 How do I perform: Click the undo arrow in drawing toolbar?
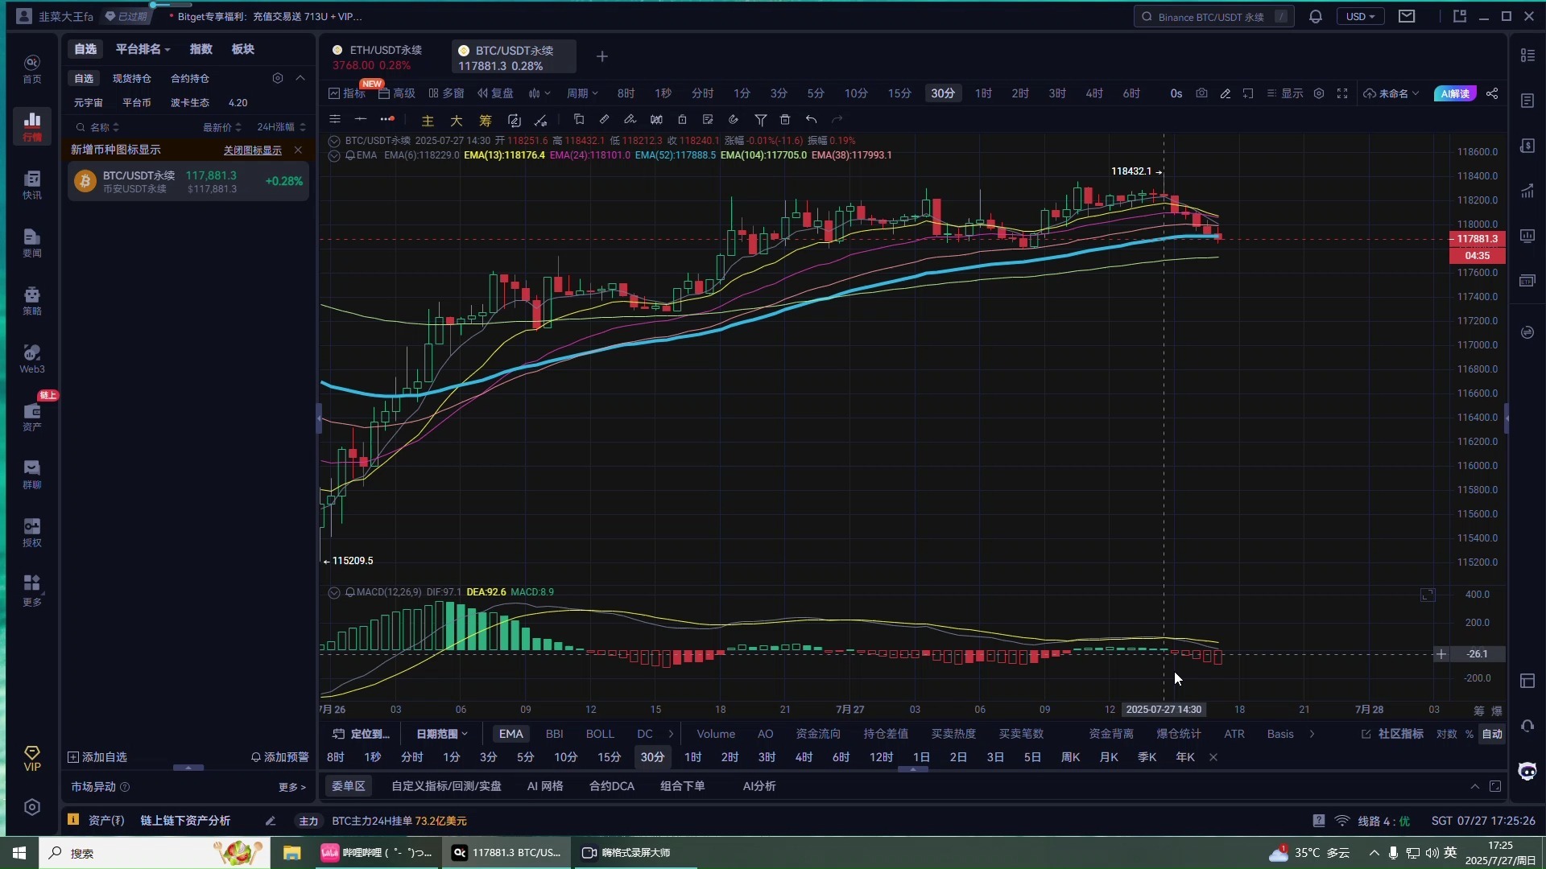point(811,120)
